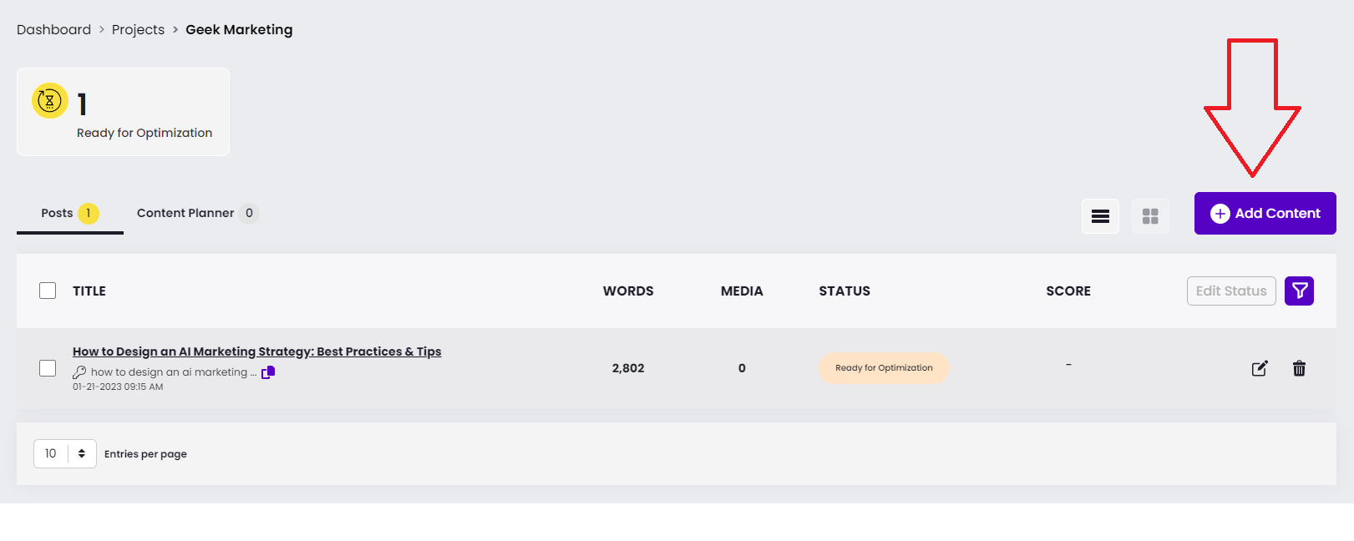This screenshot has width=1354, height=541.
Task: Click the TITLE column header
Action: pyautogui.click(x=89, y=291)
